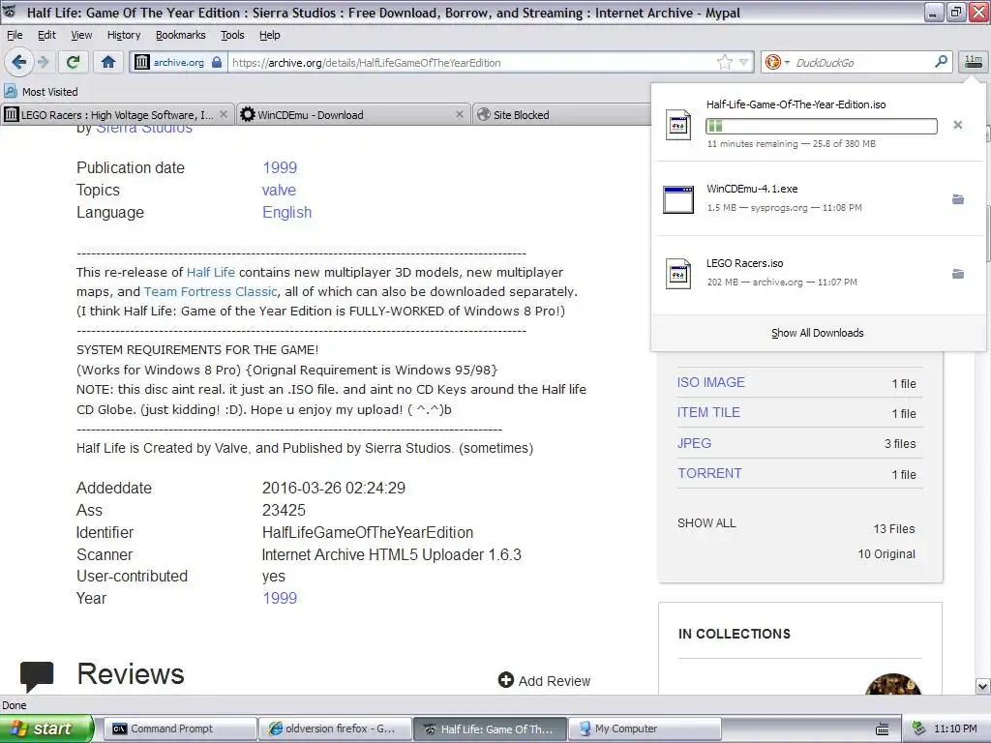991x743 pixels.
Task: Open the Team Fortress Classic link
Action: 210,291
